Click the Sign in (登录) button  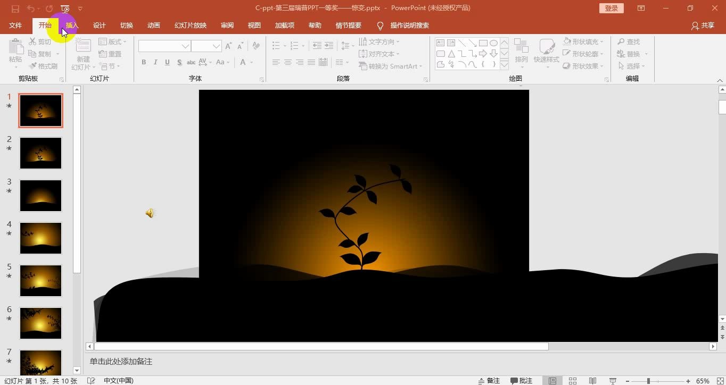(x=612, y=9)
